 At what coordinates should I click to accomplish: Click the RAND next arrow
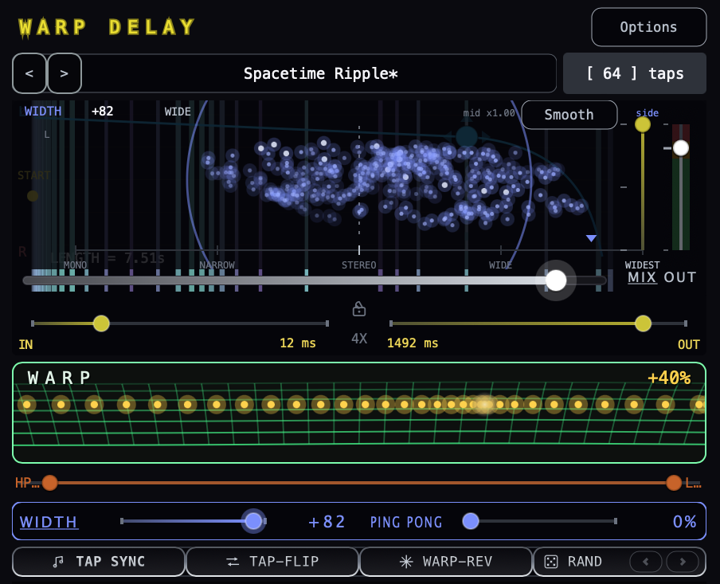tap(683, 562)
